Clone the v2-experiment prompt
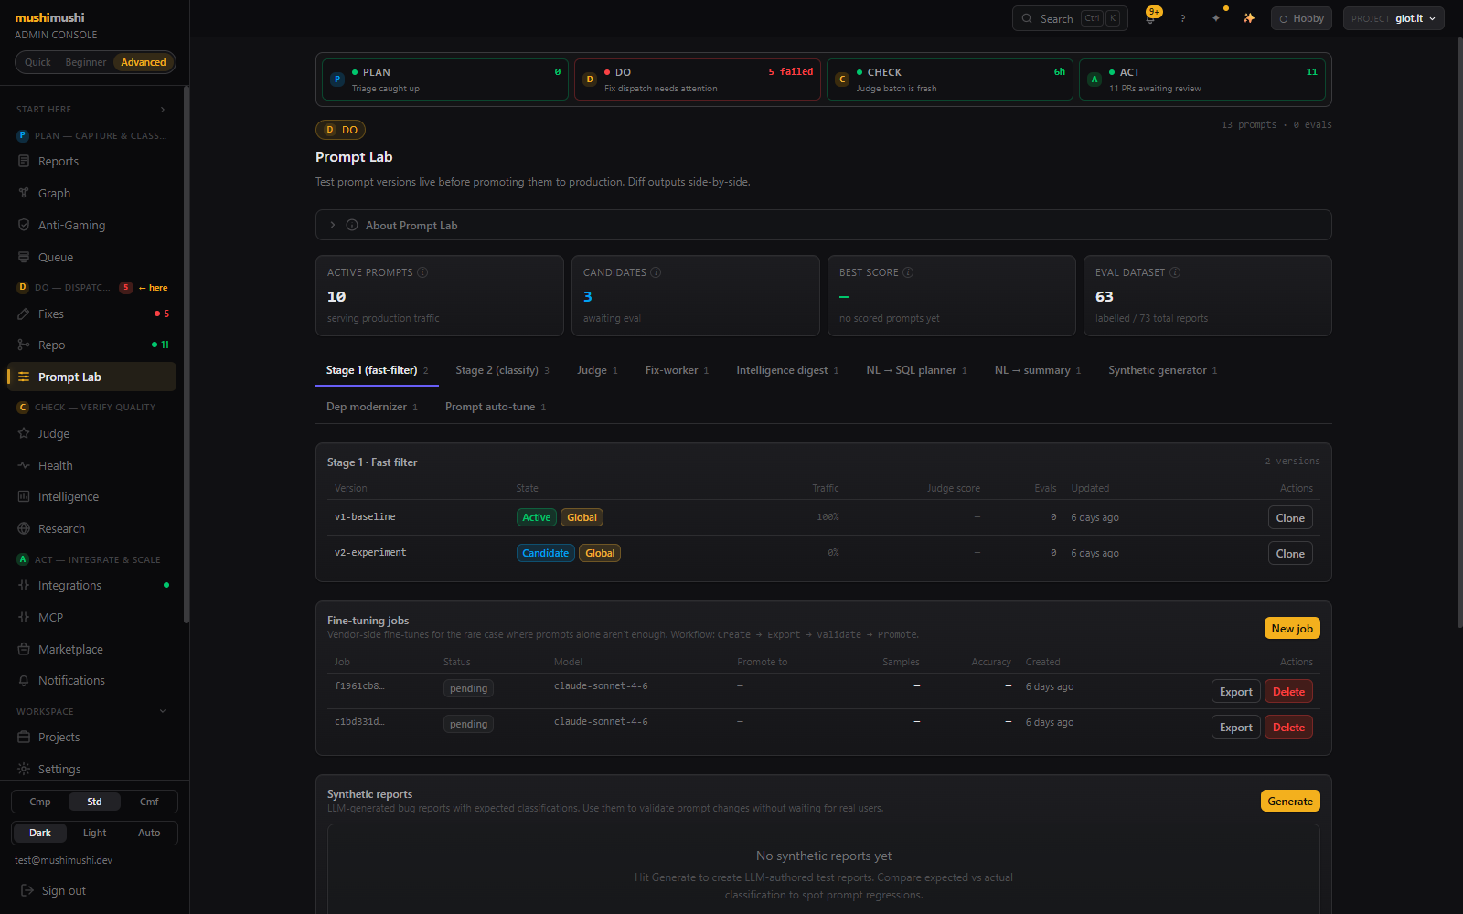This screenshot has width=1463, height=914. [1290, 553]
